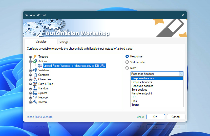
Task: Select the Contents tree label
Action: [x=44, y=75]
